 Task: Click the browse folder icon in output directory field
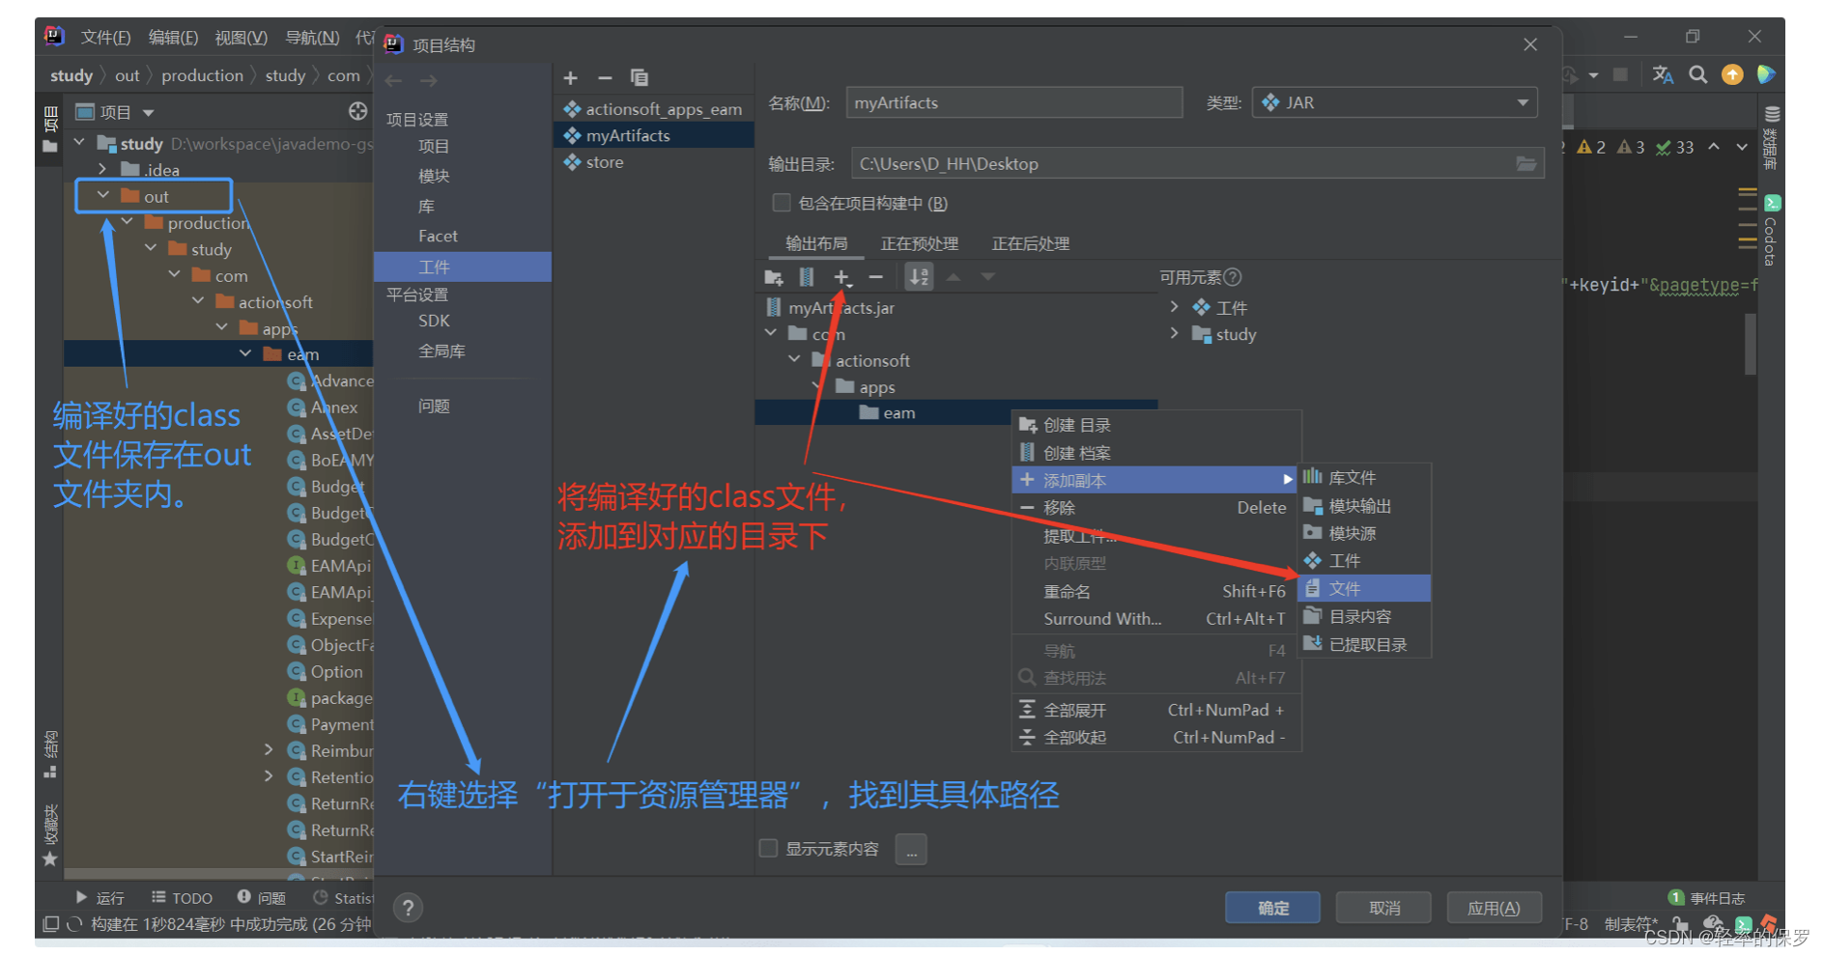[1526, 164]
